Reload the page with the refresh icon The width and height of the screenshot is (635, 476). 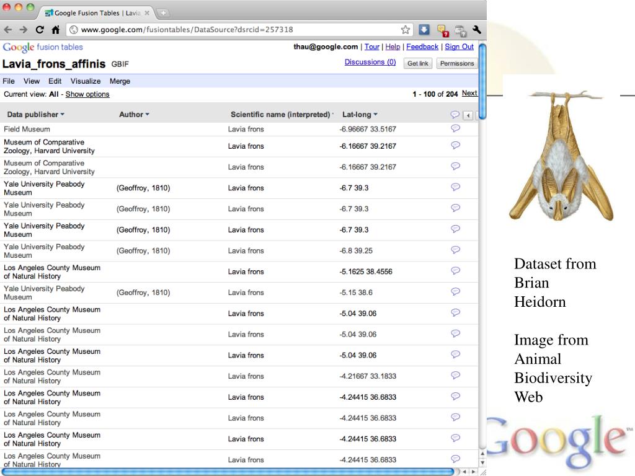40,29
